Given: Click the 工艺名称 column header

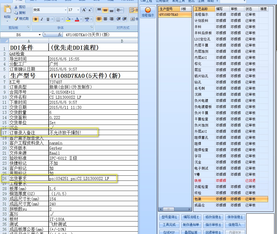Looking at the screenshot, I should tap(204, 9).
